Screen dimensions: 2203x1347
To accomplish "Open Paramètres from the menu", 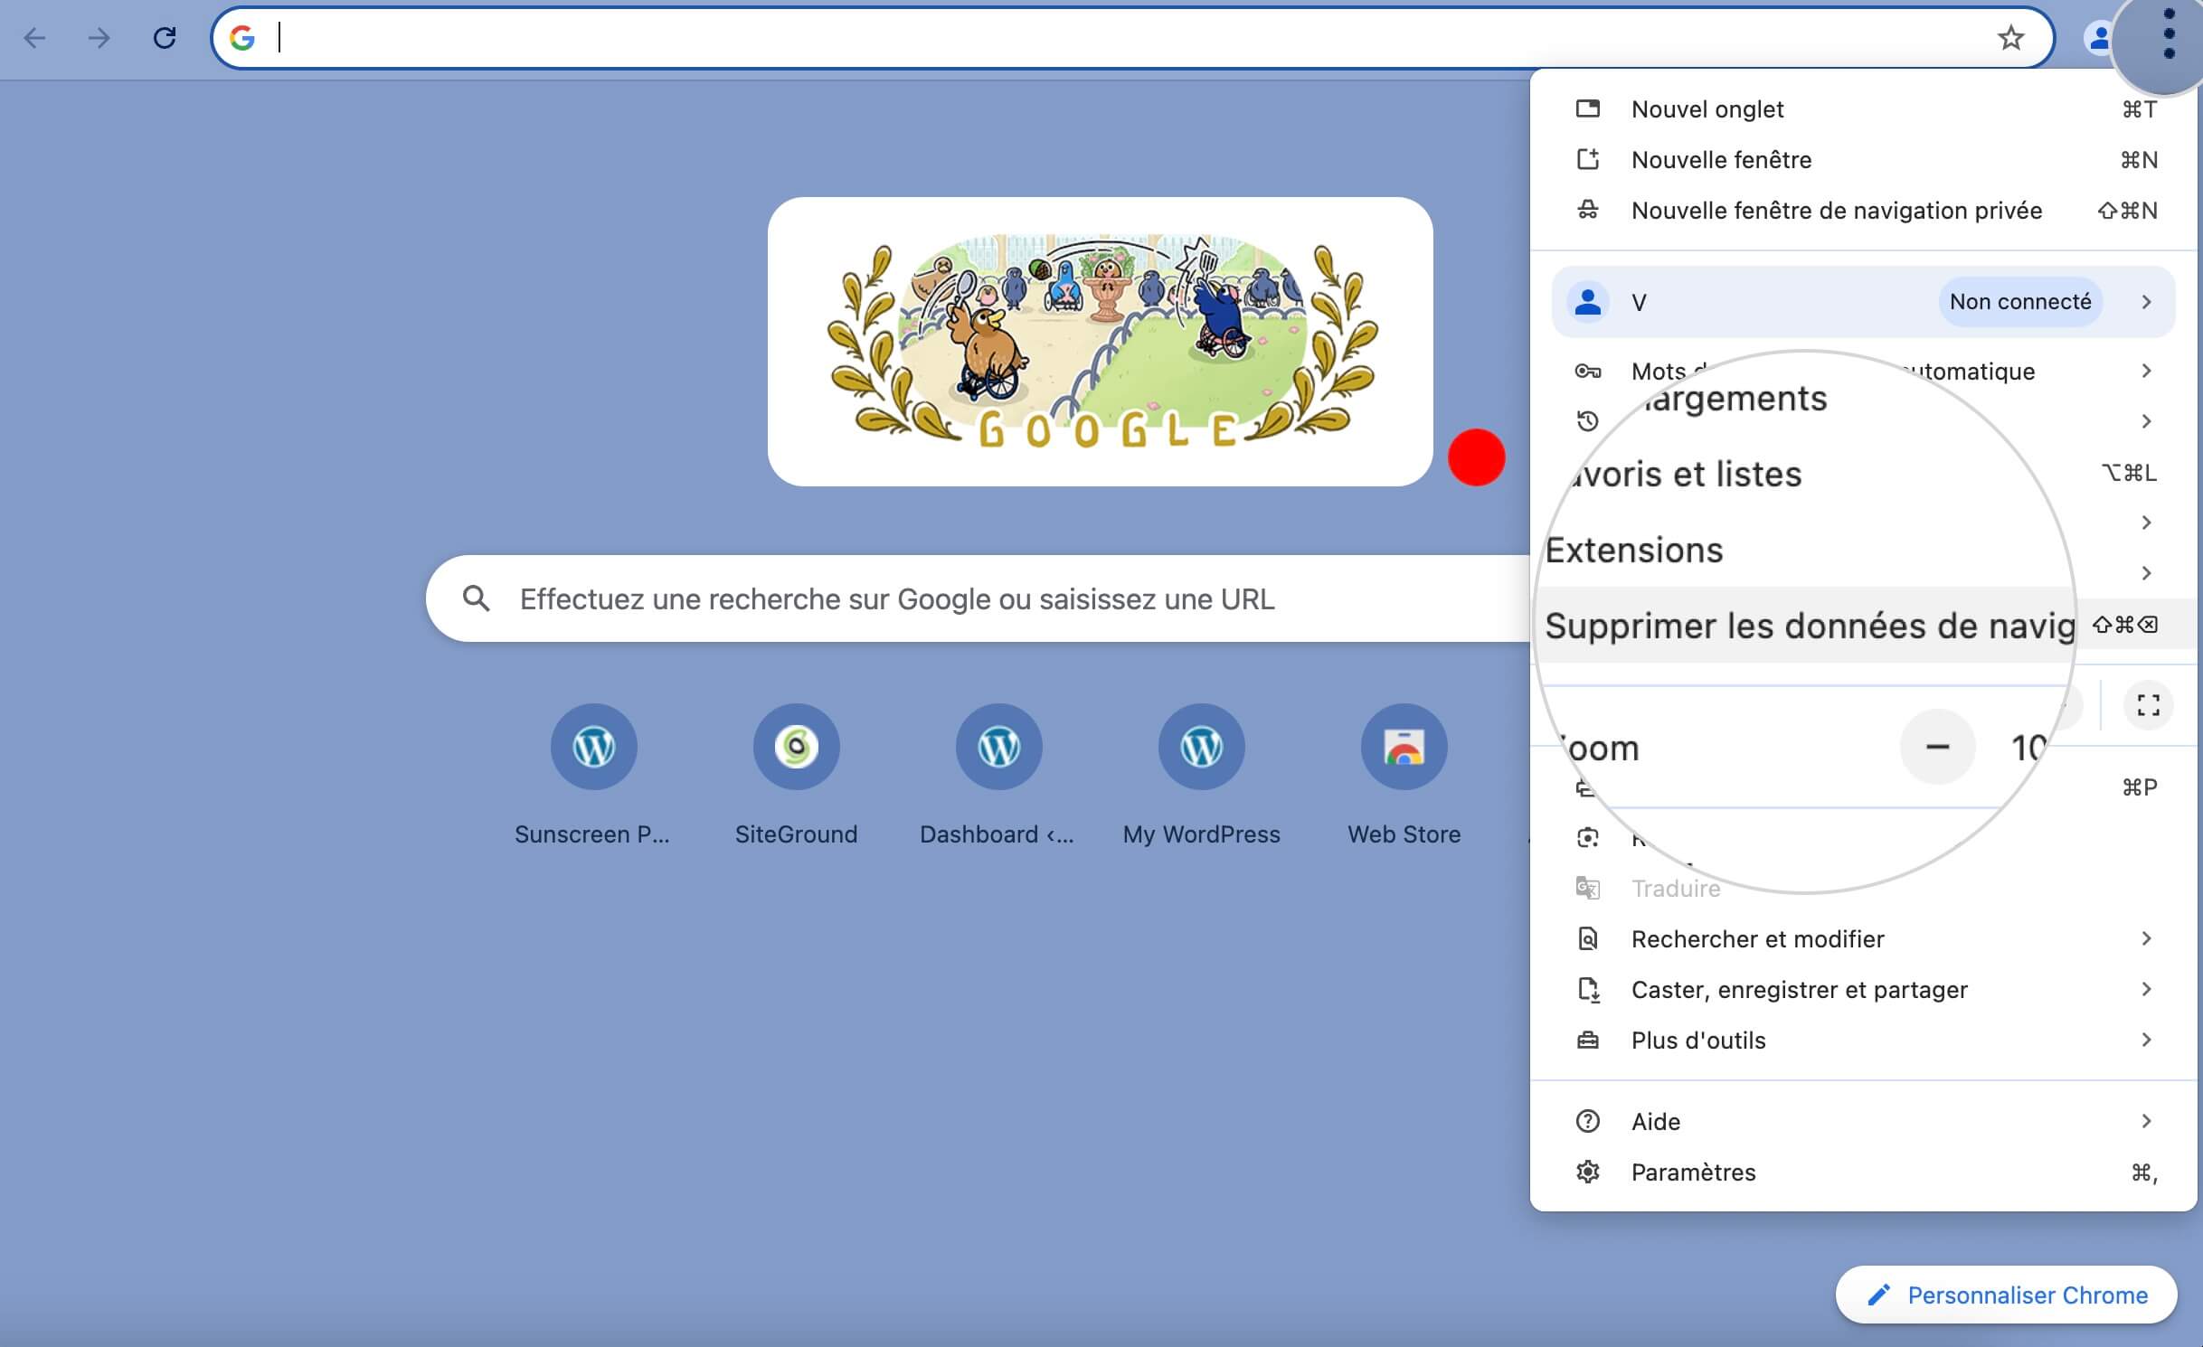I will [x=1864, y=1173].
